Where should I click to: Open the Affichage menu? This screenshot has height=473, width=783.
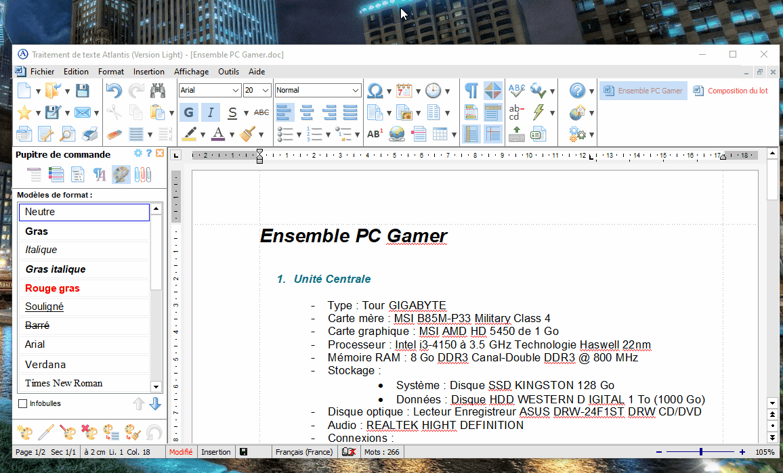(x=191, y=71)
